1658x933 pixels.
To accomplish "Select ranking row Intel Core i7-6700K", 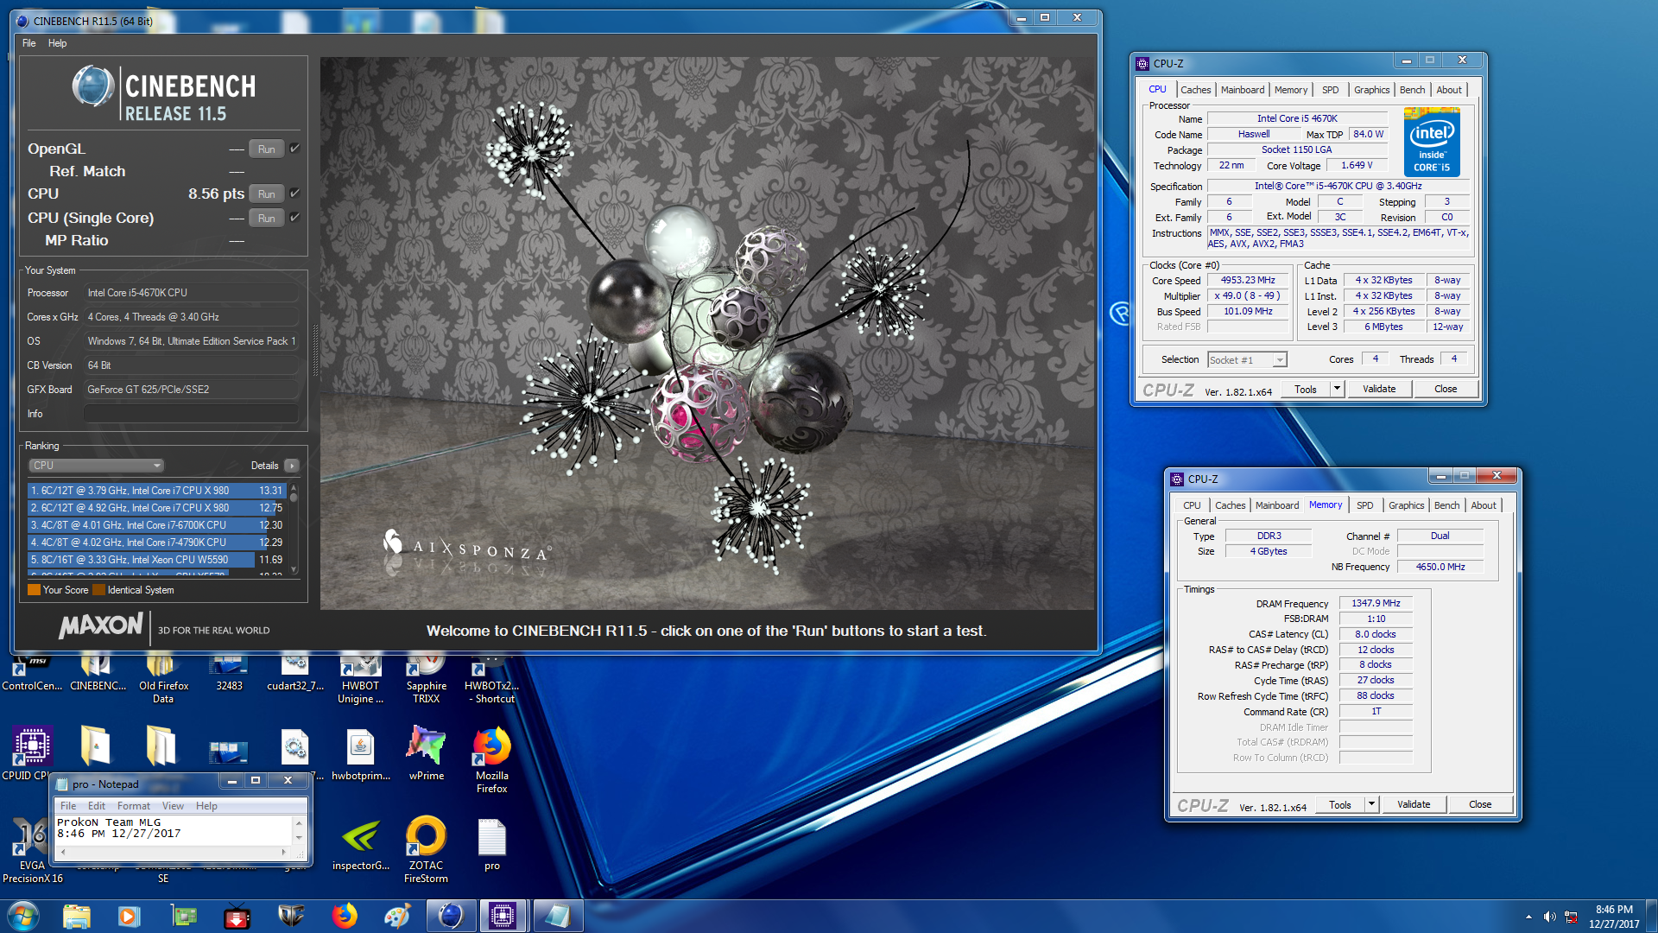I will pos(156,525).
